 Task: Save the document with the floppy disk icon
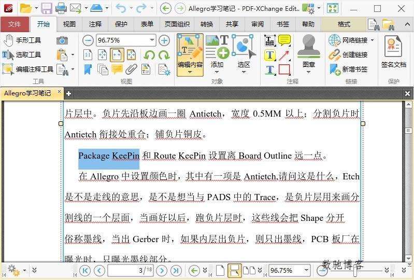click(47, 8)
